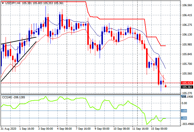Click the 105.560 price scale value
The width and height of the screenshot is (194, 132).
pyautogui.click(x=187, y=74)
